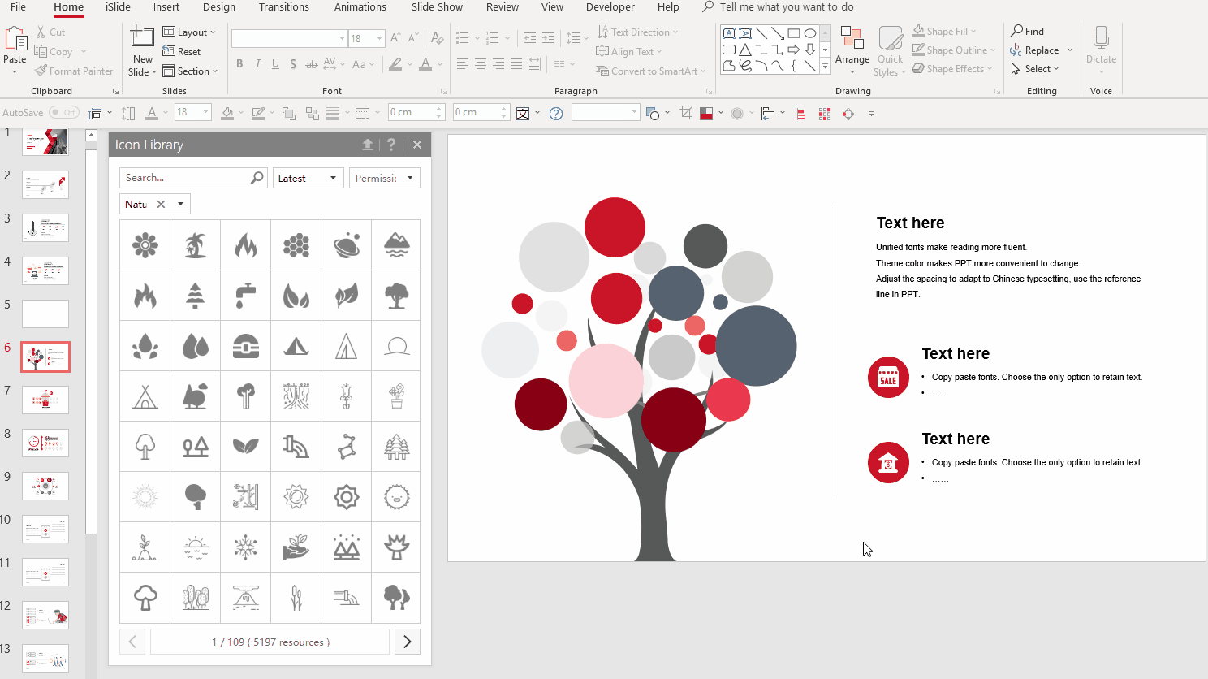Open the Latest sort dropdown
The width and height of the screenshot is (1208, 679).
(x=308, y=177)
